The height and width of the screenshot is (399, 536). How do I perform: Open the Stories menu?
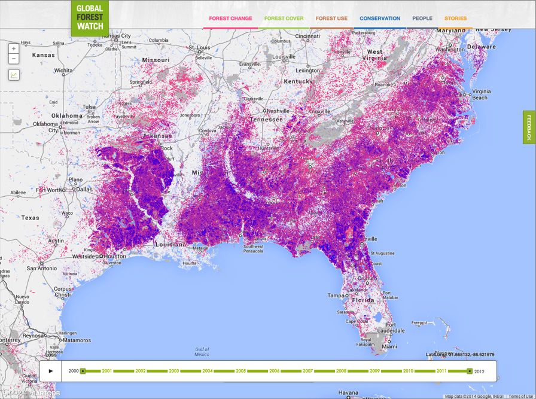[x=455, y=19]
